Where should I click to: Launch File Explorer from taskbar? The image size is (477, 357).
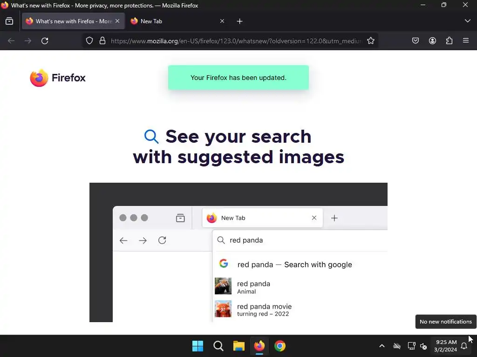point(239,346)
